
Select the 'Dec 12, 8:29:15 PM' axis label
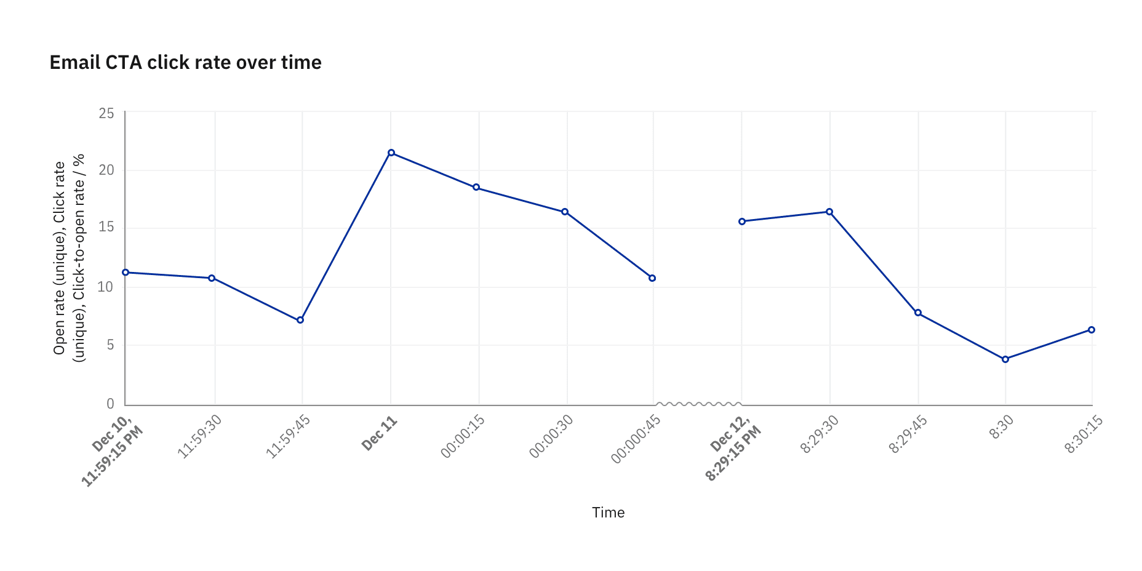(x=733, y=447)
